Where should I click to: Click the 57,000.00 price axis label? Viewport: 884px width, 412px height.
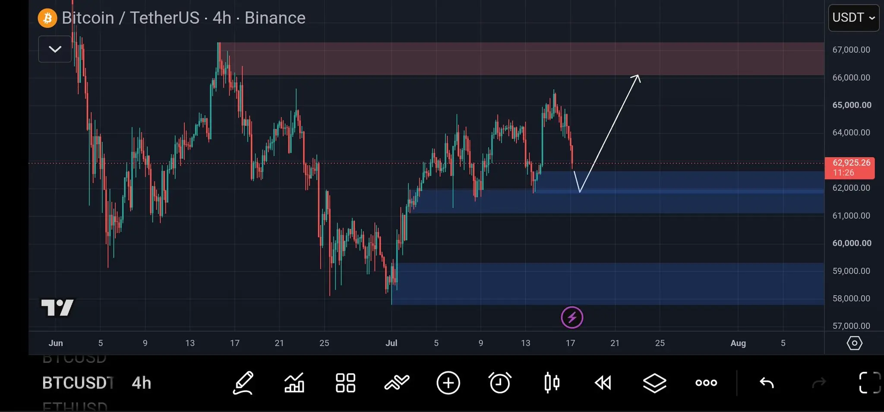(851, 326)
